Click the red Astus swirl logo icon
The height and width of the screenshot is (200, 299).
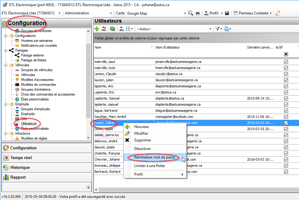[x=278, y=13]
